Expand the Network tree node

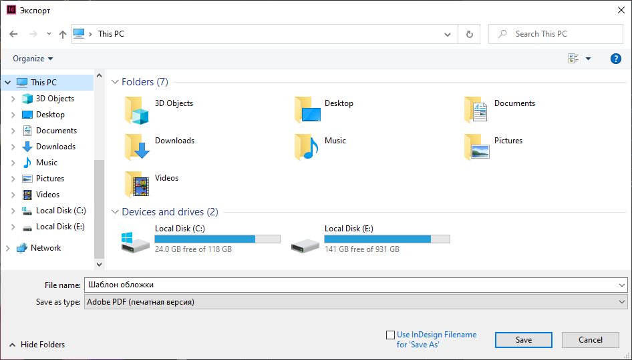8,248
